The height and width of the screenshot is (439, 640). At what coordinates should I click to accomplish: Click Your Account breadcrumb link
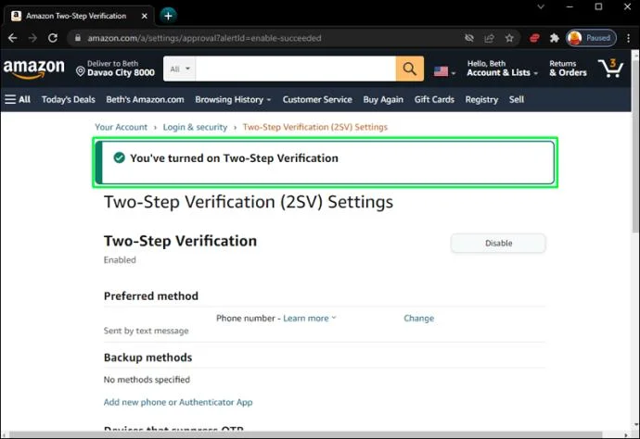click(121, 127)
